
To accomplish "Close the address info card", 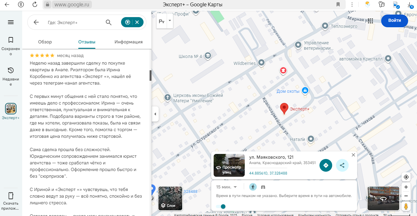I will (353, 155).
